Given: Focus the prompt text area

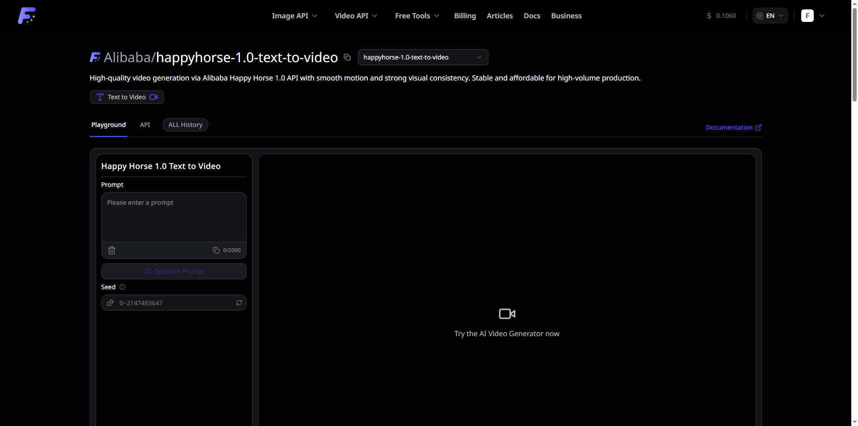Looking at the screenshot, I should [174, 217].
